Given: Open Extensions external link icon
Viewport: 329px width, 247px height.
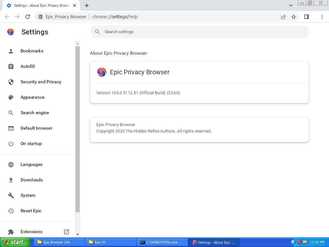Looking at the screenshot, I should pos(66,232).
